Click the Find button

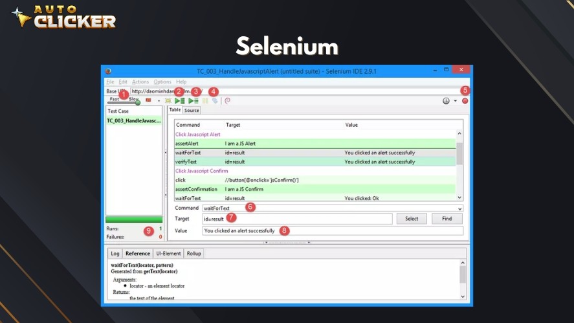447,219
